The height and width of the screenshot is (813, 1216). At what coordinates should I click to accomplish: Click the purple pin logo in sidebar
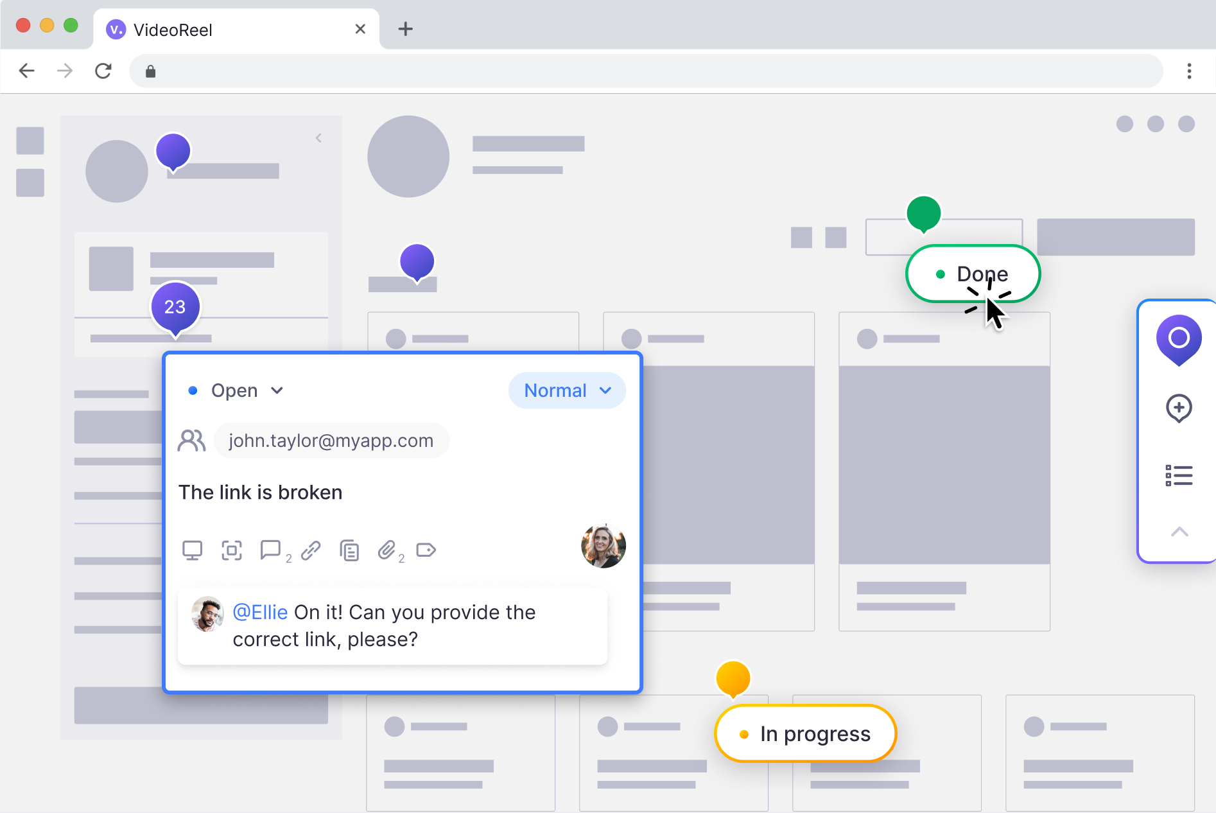(1179, 339)
